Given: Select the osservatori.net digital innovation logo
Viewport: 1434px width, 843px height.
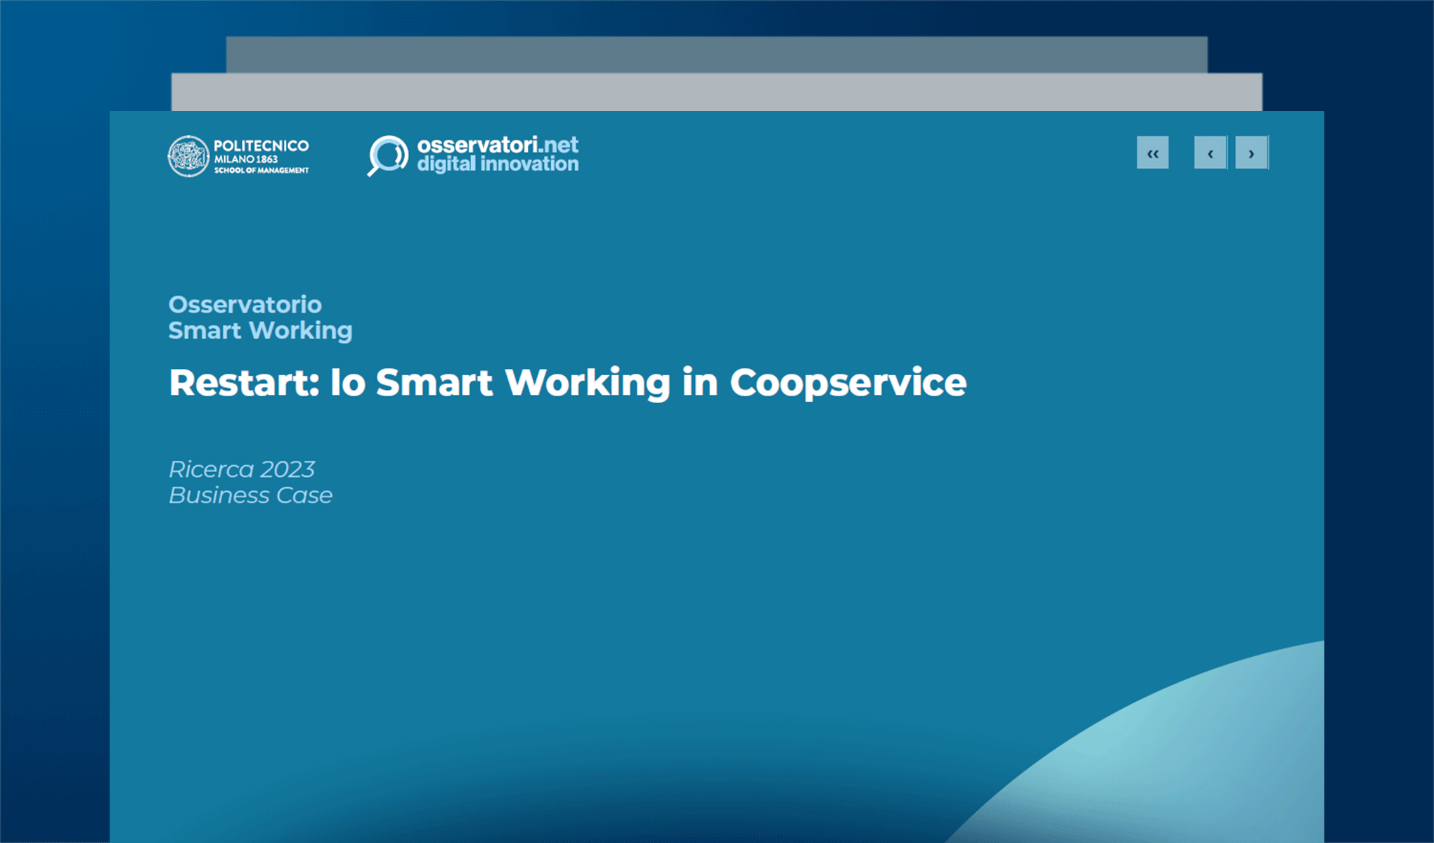Looking at the screenshot, I should 472,154.
